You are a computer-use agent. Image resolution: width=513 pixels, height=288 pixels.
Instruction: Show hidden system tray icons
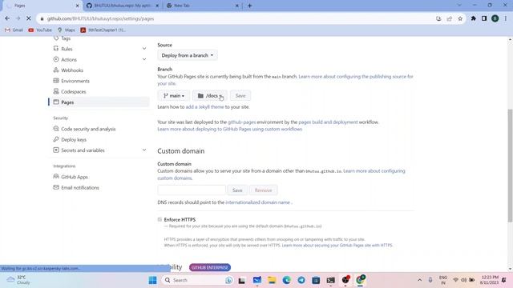419,280
